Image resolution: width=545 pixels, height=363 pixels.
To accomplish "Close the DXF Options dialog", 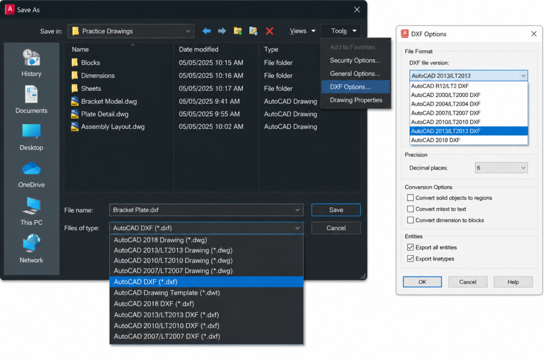I will (x=534, y=33).
